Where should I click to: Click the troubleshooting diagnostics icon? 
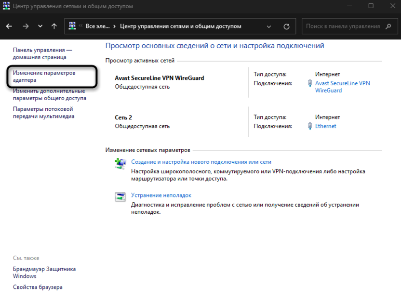point(120,197)
